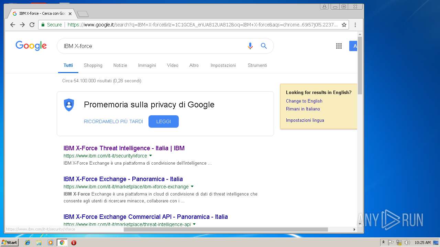Screen dimensions: 440x247
Task: Select the Tutti search tab
Action: coord(68,65)
